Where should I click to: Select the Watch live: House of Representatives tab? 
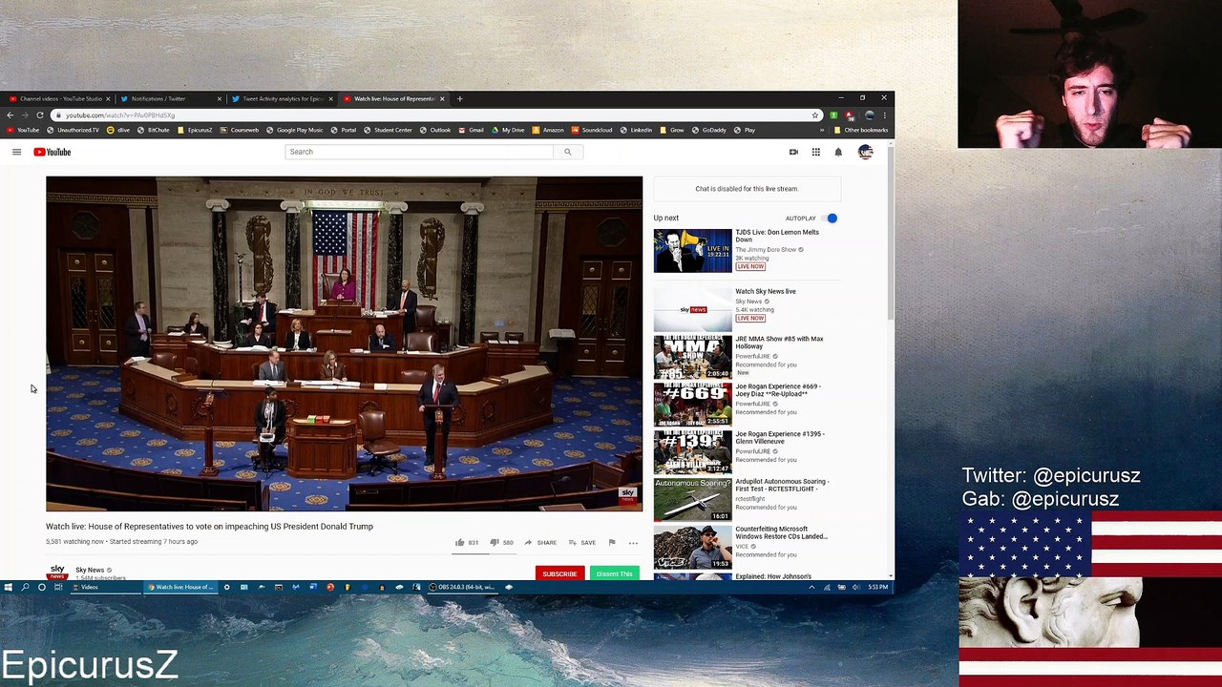click(392, 98)
